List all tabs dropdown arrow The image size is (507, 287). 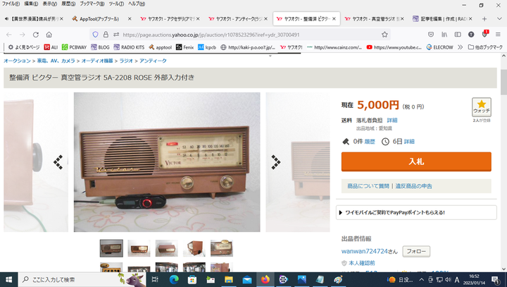pyautogui.click(x=499, y=19)
